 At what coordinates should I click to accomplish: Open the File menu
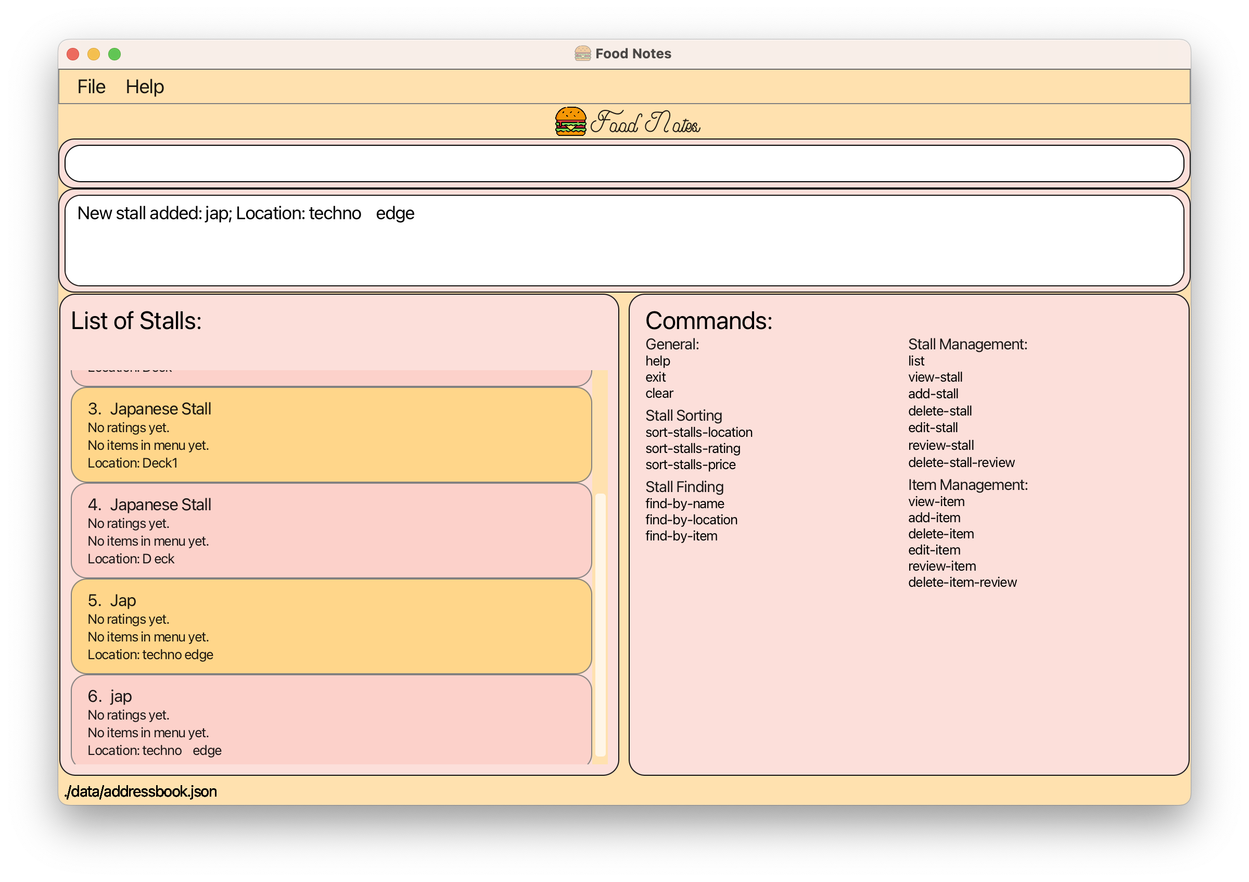91,86
